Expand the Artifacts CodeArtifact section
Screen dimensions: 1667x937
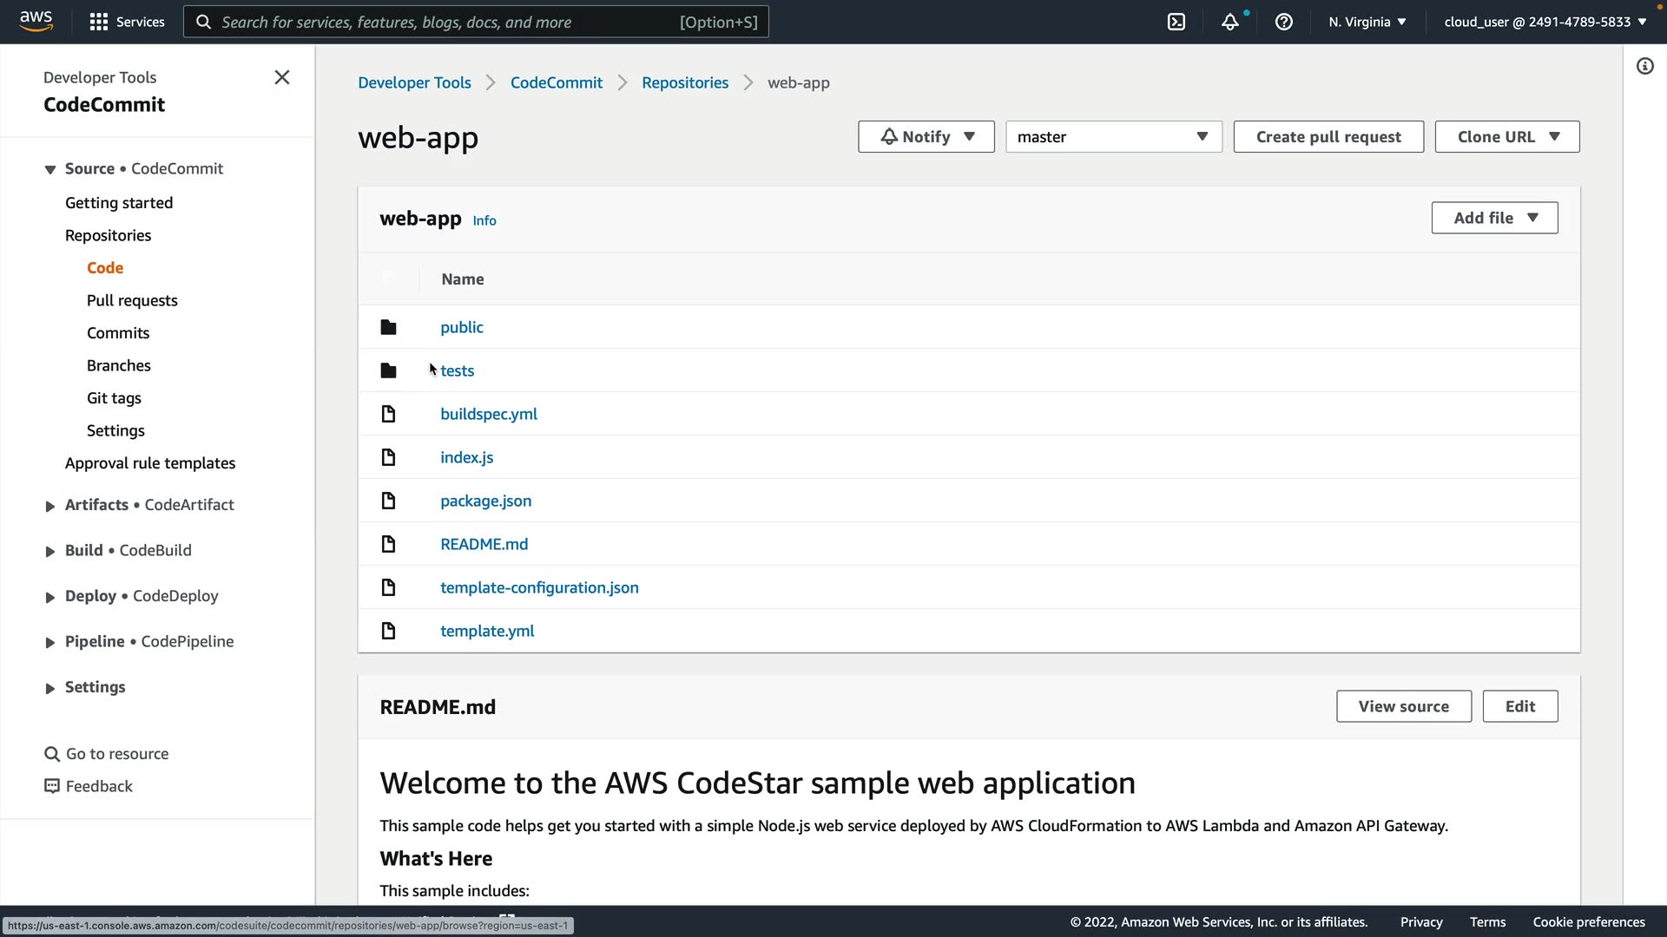[50, 506]
